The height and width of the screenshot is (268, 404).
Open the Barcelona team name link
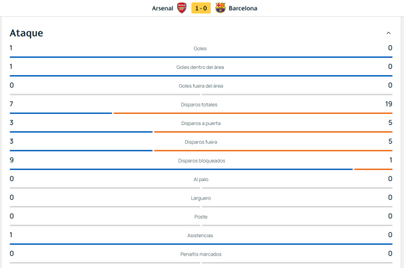(243, 8)
